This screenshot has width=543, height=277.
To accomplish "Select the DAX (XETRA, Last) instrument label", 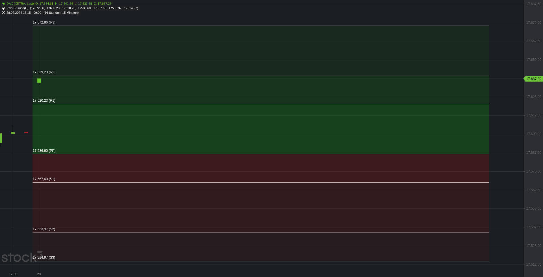I will click(20, 4).
